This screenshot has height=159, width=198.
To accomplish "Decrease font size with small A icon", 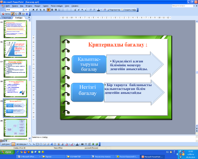I will point(86,10).
